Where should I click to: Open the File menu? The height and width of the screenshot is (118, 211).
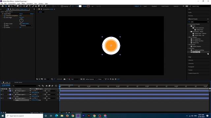(2, 4)
